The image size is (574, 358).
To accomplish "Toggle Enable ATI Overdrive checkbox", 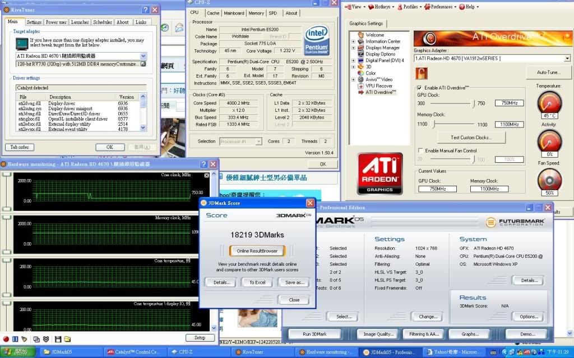I will click(x=419, y=88).
